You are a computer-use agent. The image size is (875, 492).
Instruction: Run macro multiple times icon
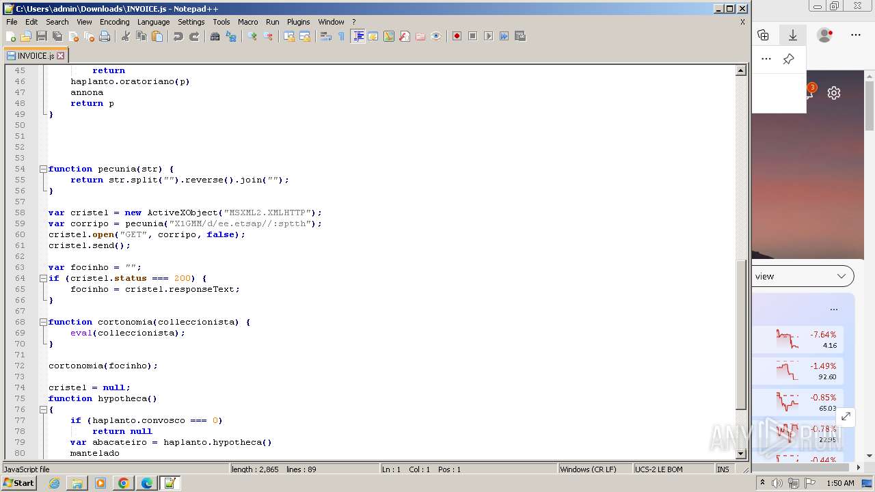(x=504, y=36)
